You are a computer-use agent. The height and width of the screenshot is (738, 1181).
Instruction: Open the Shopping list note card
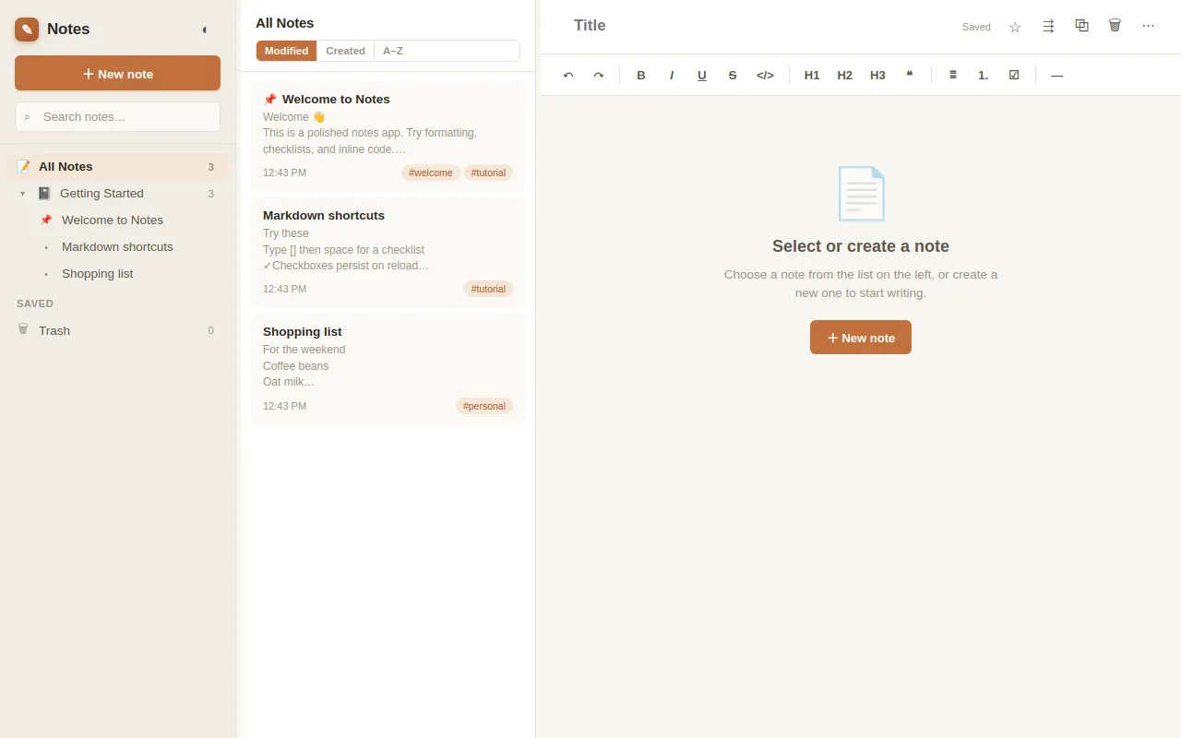tap(388, 369)
